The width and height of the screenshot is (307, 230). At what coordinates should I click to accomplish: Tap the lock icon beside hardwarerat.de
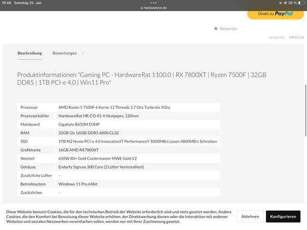[142, 8]
